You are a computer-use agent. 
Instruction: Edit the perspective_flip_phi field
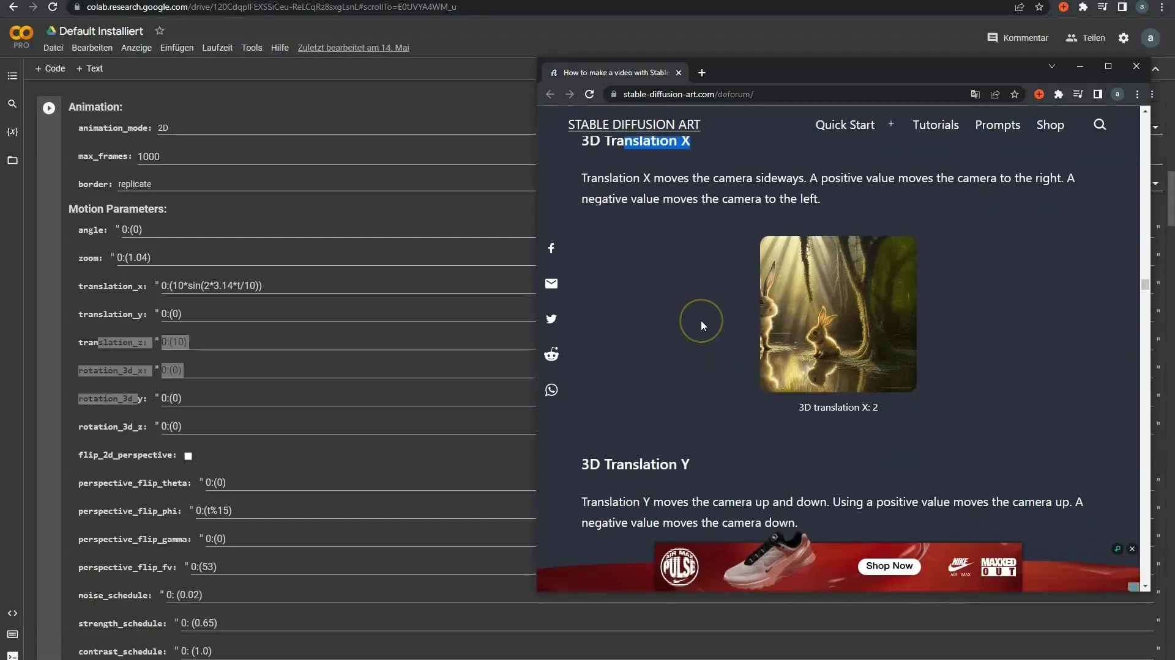coord(365,511)
